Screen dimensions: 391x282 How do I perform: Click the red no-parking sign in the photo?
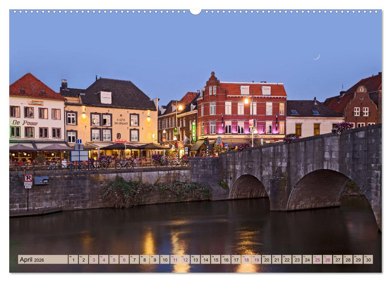[28, 178]
